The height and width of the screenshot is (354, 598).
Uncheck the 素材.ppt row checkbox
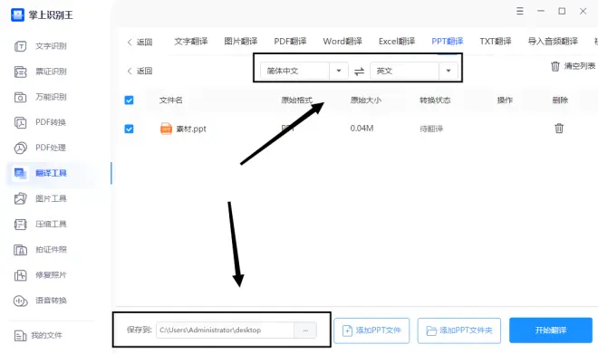tap(129, 129)
